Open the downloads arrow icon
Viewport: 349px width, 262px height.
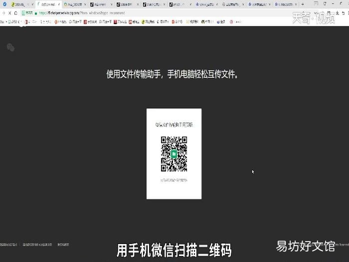(x=338, y=13)
